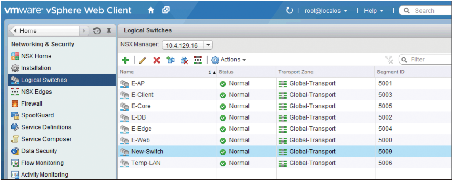
Task: Click the red X delete icon
Action: [156, 60]
